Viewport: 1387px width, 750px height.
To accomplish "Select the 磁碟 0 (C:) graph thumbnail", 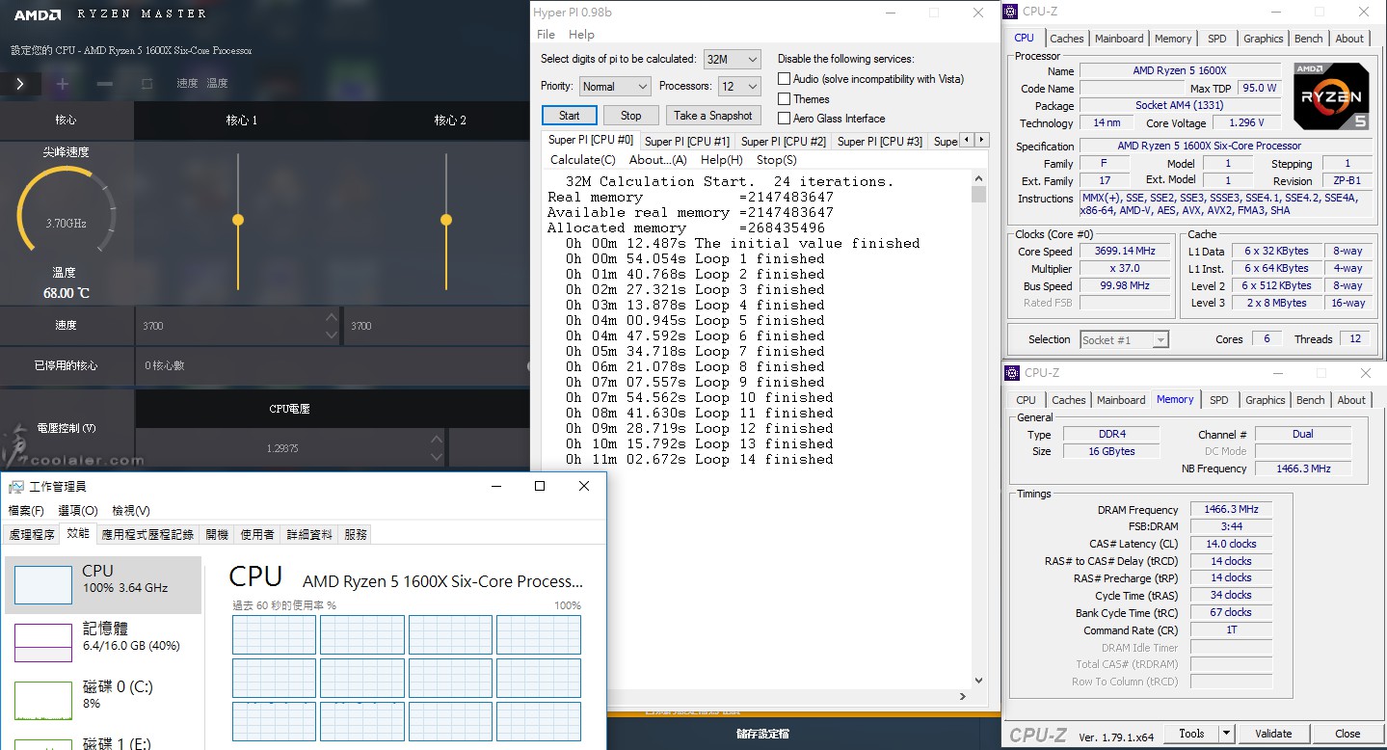I will (x=43, y=701).
